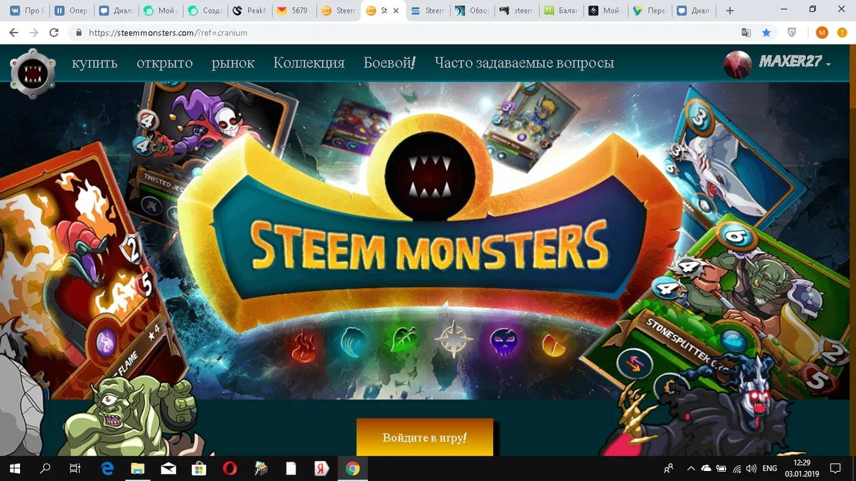Open Task View on the taskbar
The width and height of the screenshot is (856, 481).
click(75, 468)
